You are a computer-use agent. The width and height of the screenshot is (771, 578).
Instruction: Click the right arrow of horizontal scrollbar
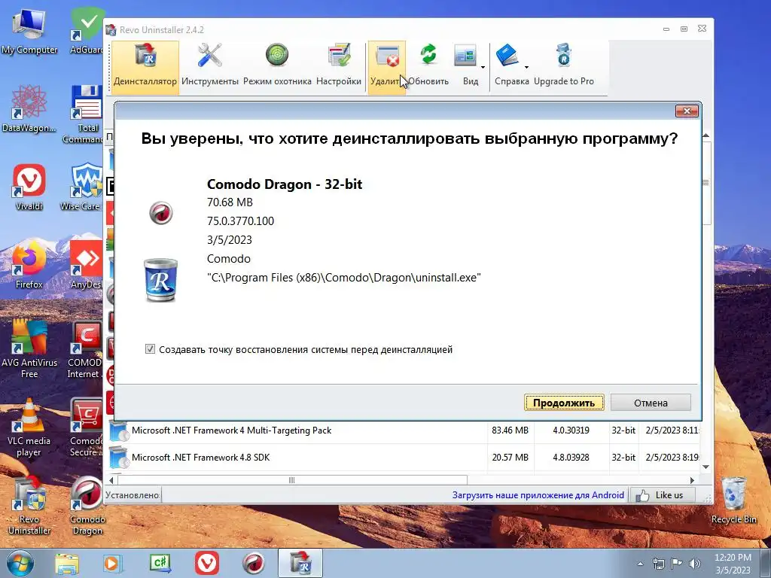tap(693, 480)
